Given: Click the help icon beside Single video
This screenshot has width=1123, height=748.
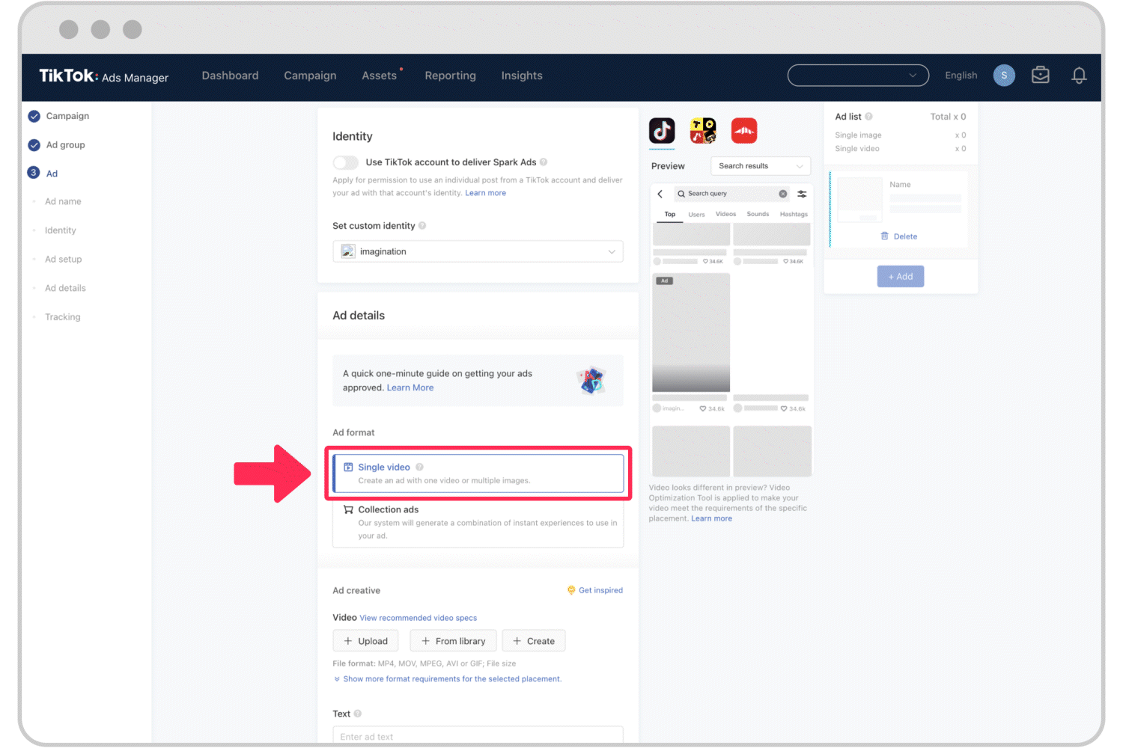Looking at the screenshot, I should tap(419, 467).
